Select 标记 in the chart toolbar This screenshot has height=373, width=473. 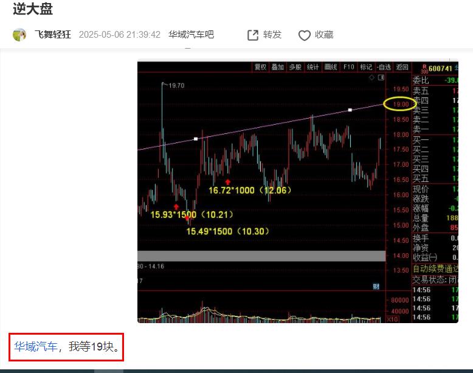(x=366, y=67)
